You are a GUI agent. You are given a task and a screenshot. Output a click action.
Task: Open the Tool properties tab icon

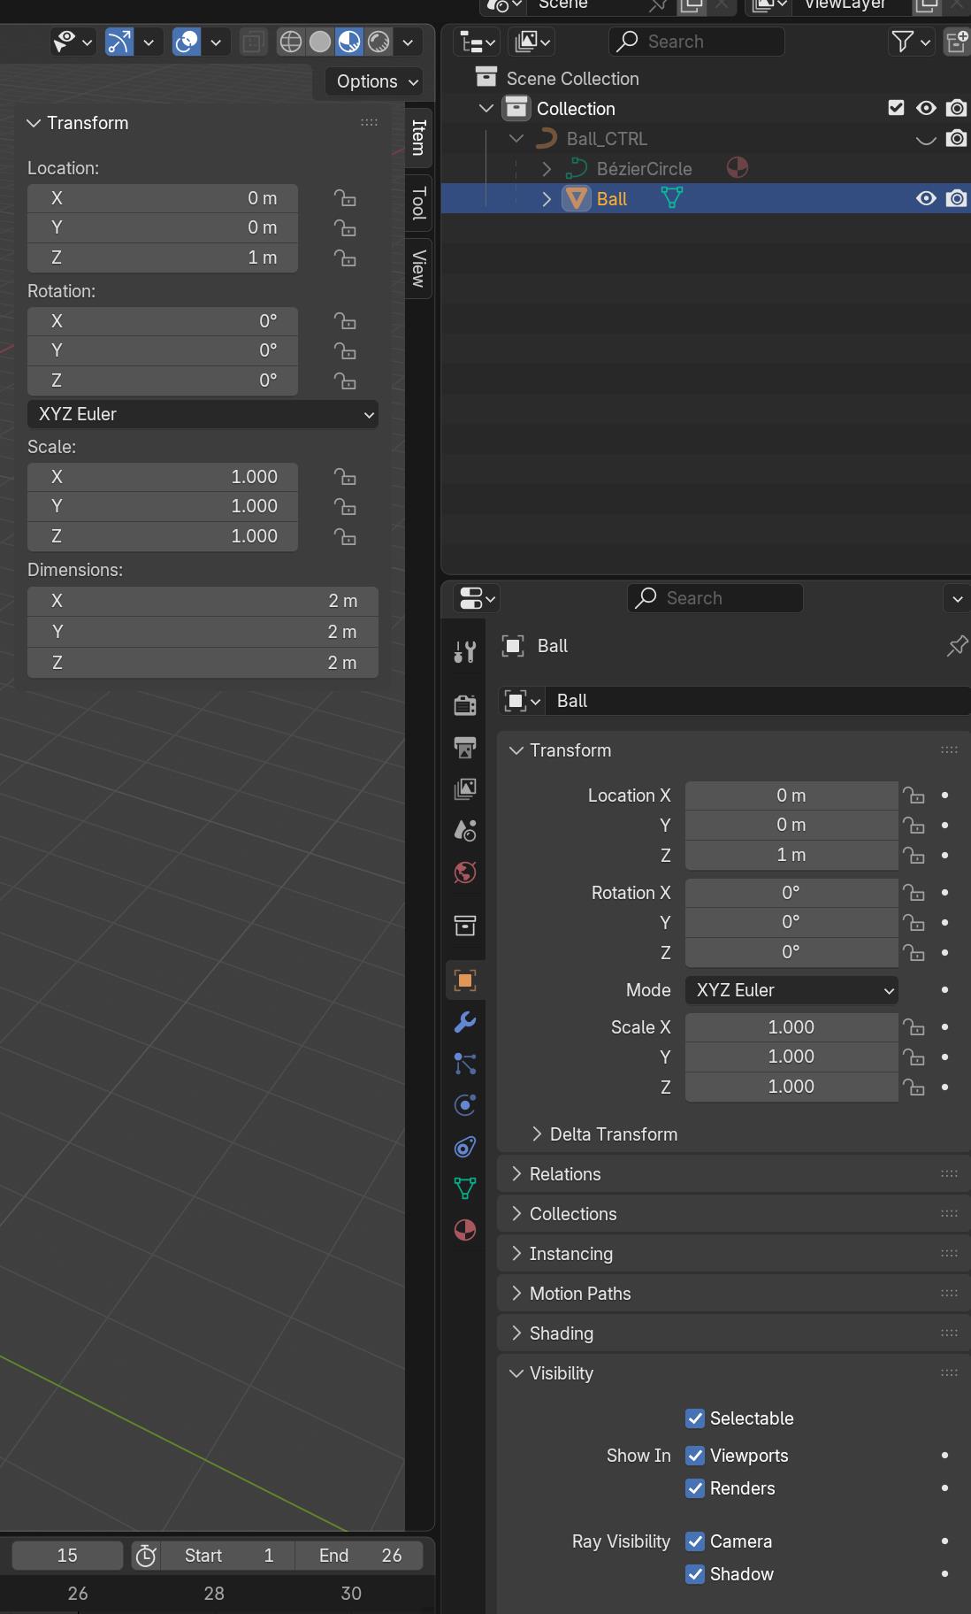pos(465,652)
